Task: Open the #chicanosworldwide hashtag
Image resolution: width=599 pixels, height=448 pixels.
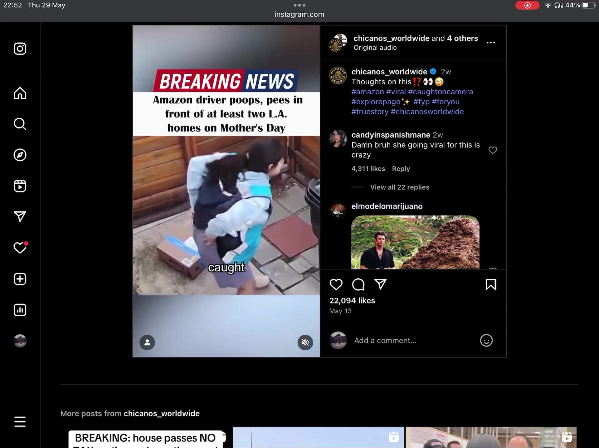Action: [427, 112]
